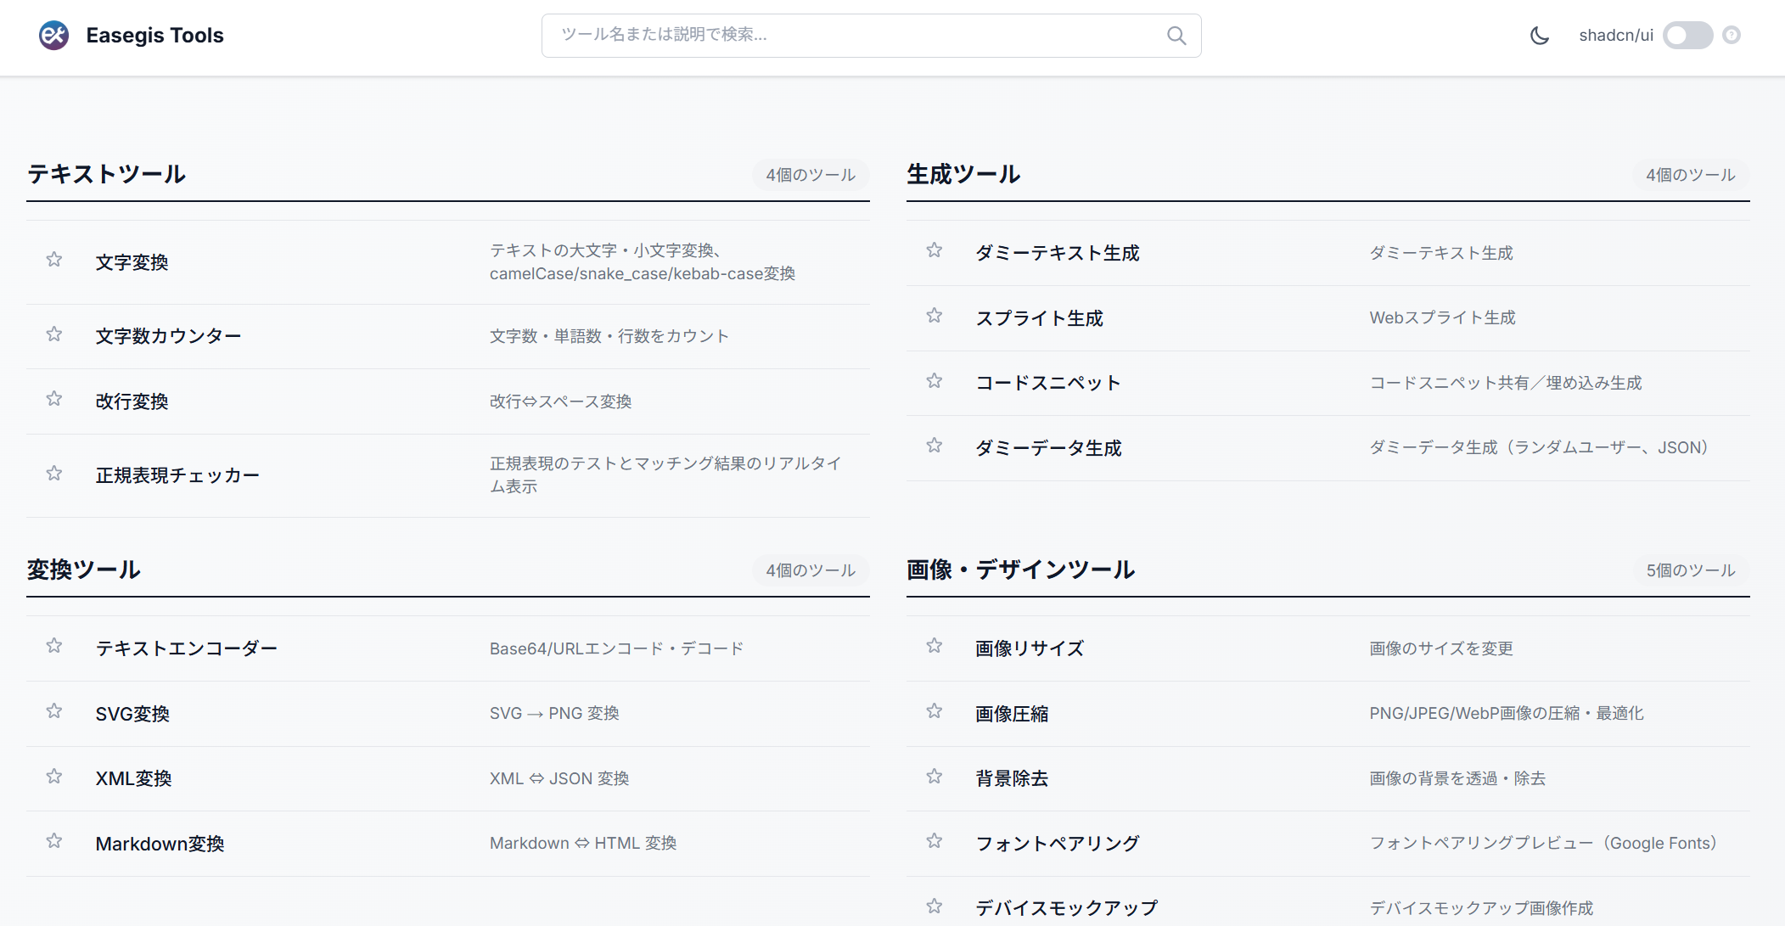Favorite the 文字変換 tool with its star
The height and width of the screenshot is (926, 1785).
(x=54, y=260)
